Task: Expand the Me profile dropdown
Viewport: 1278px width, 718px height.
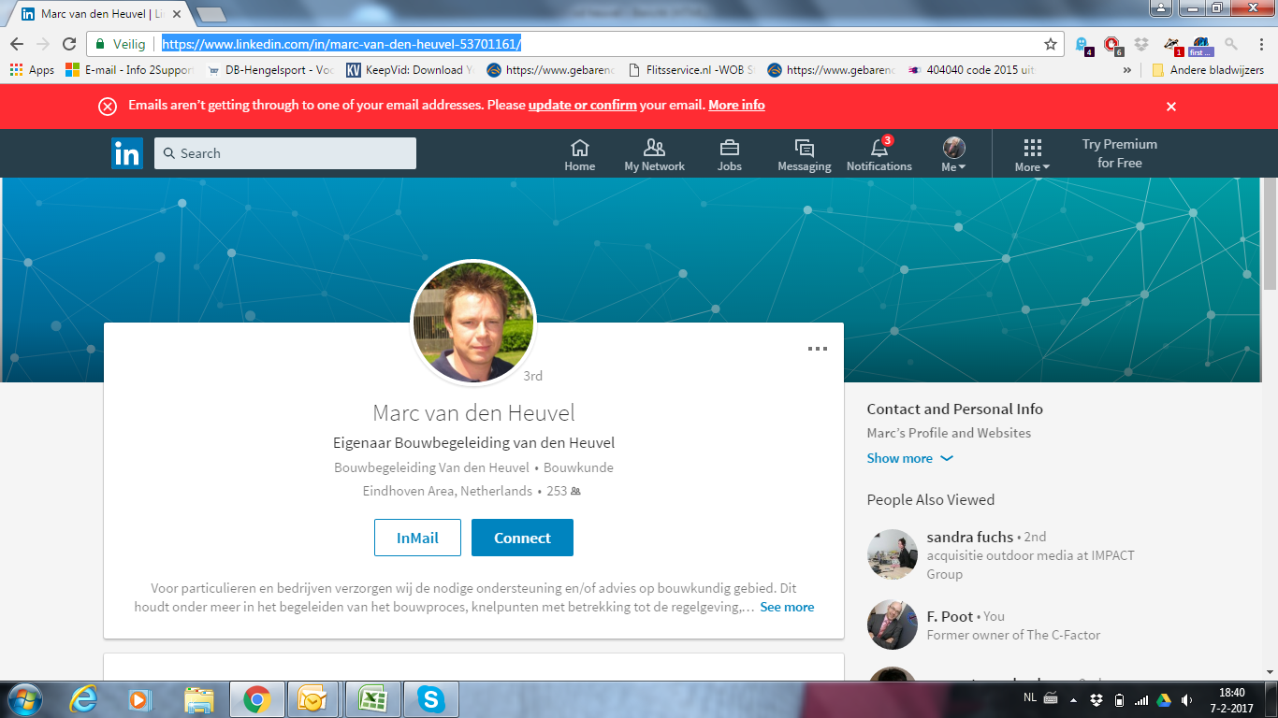Action: 953,155
